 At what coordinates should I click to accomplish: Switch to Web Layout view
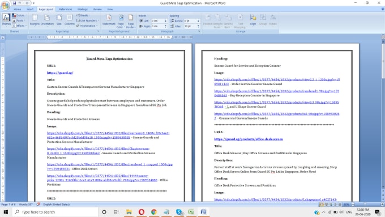[331, 205]
